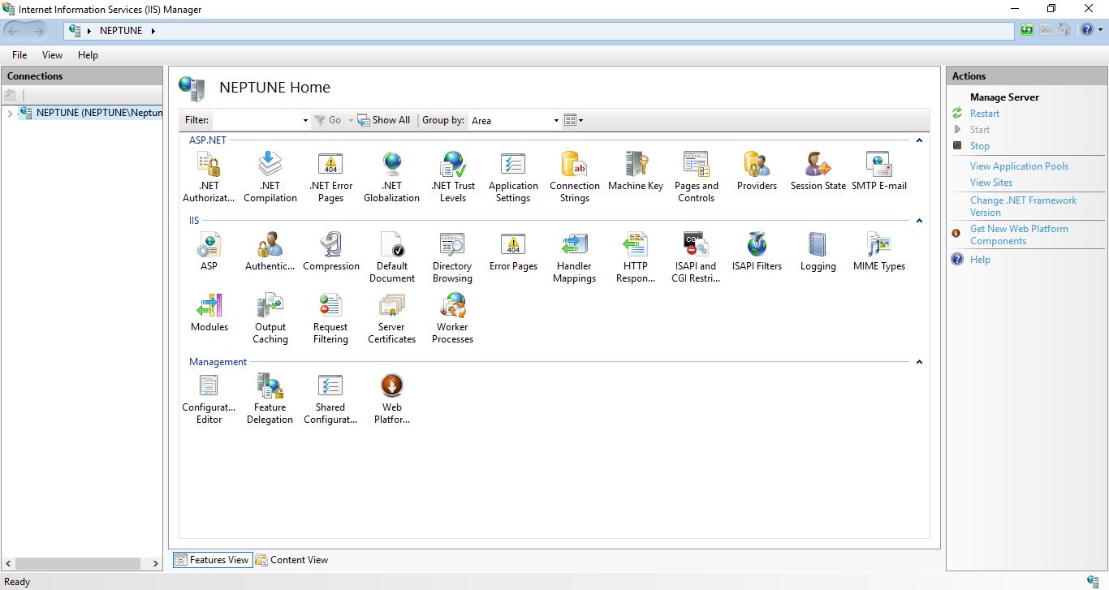This screenshot has width=1109, height=590.
Task: Open Application Settings feature
Action: click(x=513, y=177)
